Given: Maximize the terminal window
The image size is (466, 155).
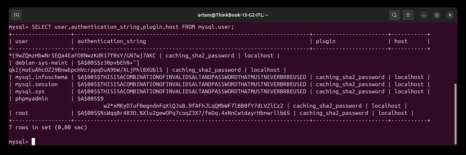Looking at the screenshot, I should tap(437, 15).
